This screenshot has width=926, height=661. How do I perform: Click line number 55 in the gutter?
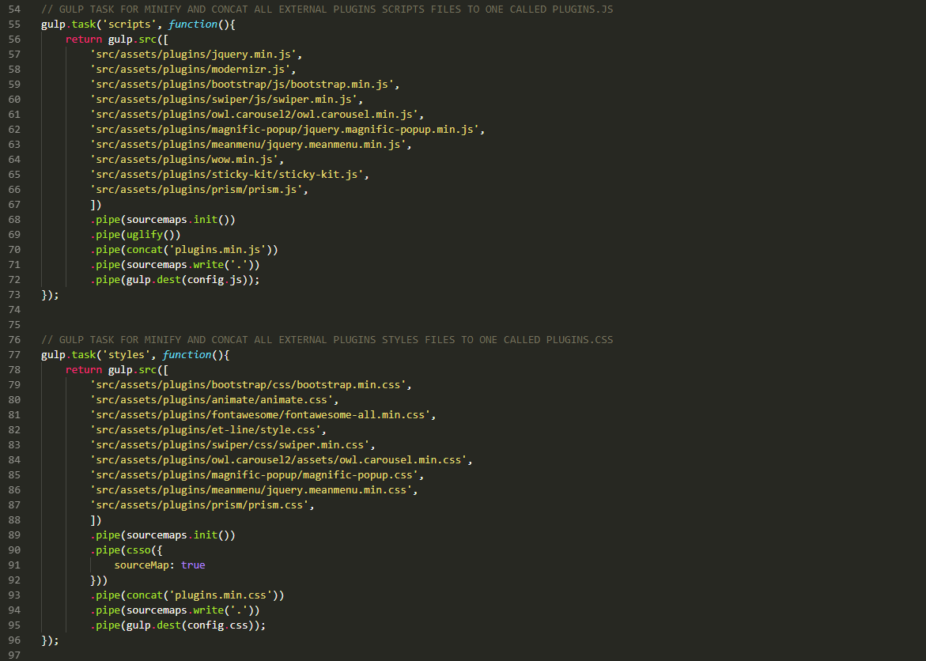[x=14, y=25]
